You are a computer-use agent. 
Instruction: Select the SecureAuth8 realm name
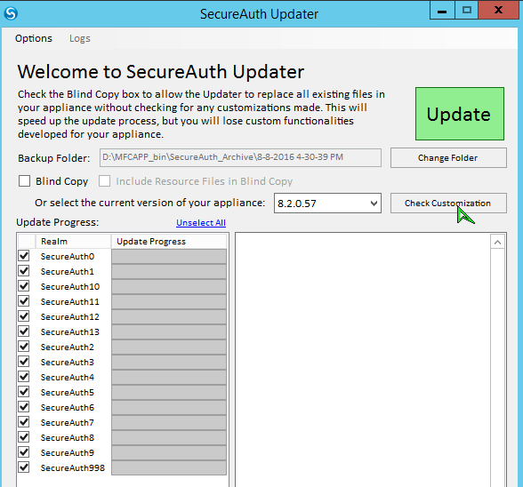point(68,437)
